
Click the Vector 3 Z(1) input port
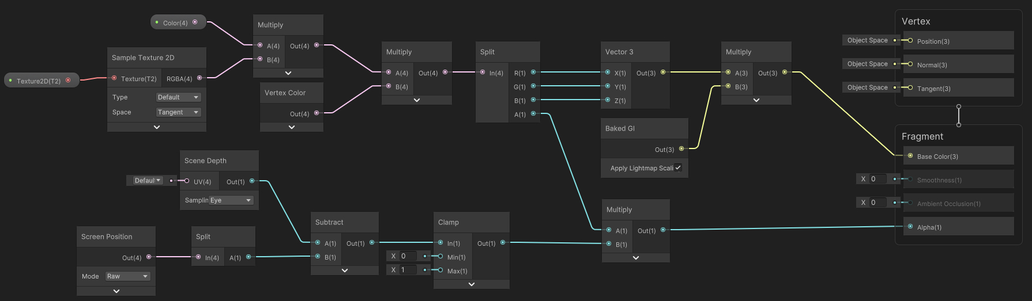click(608, 100)
